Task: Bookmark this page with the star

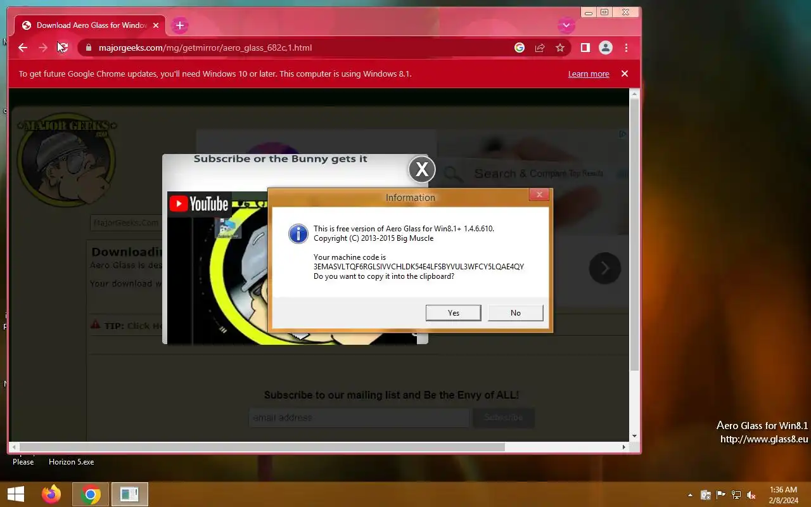Action: pos(560,48)
